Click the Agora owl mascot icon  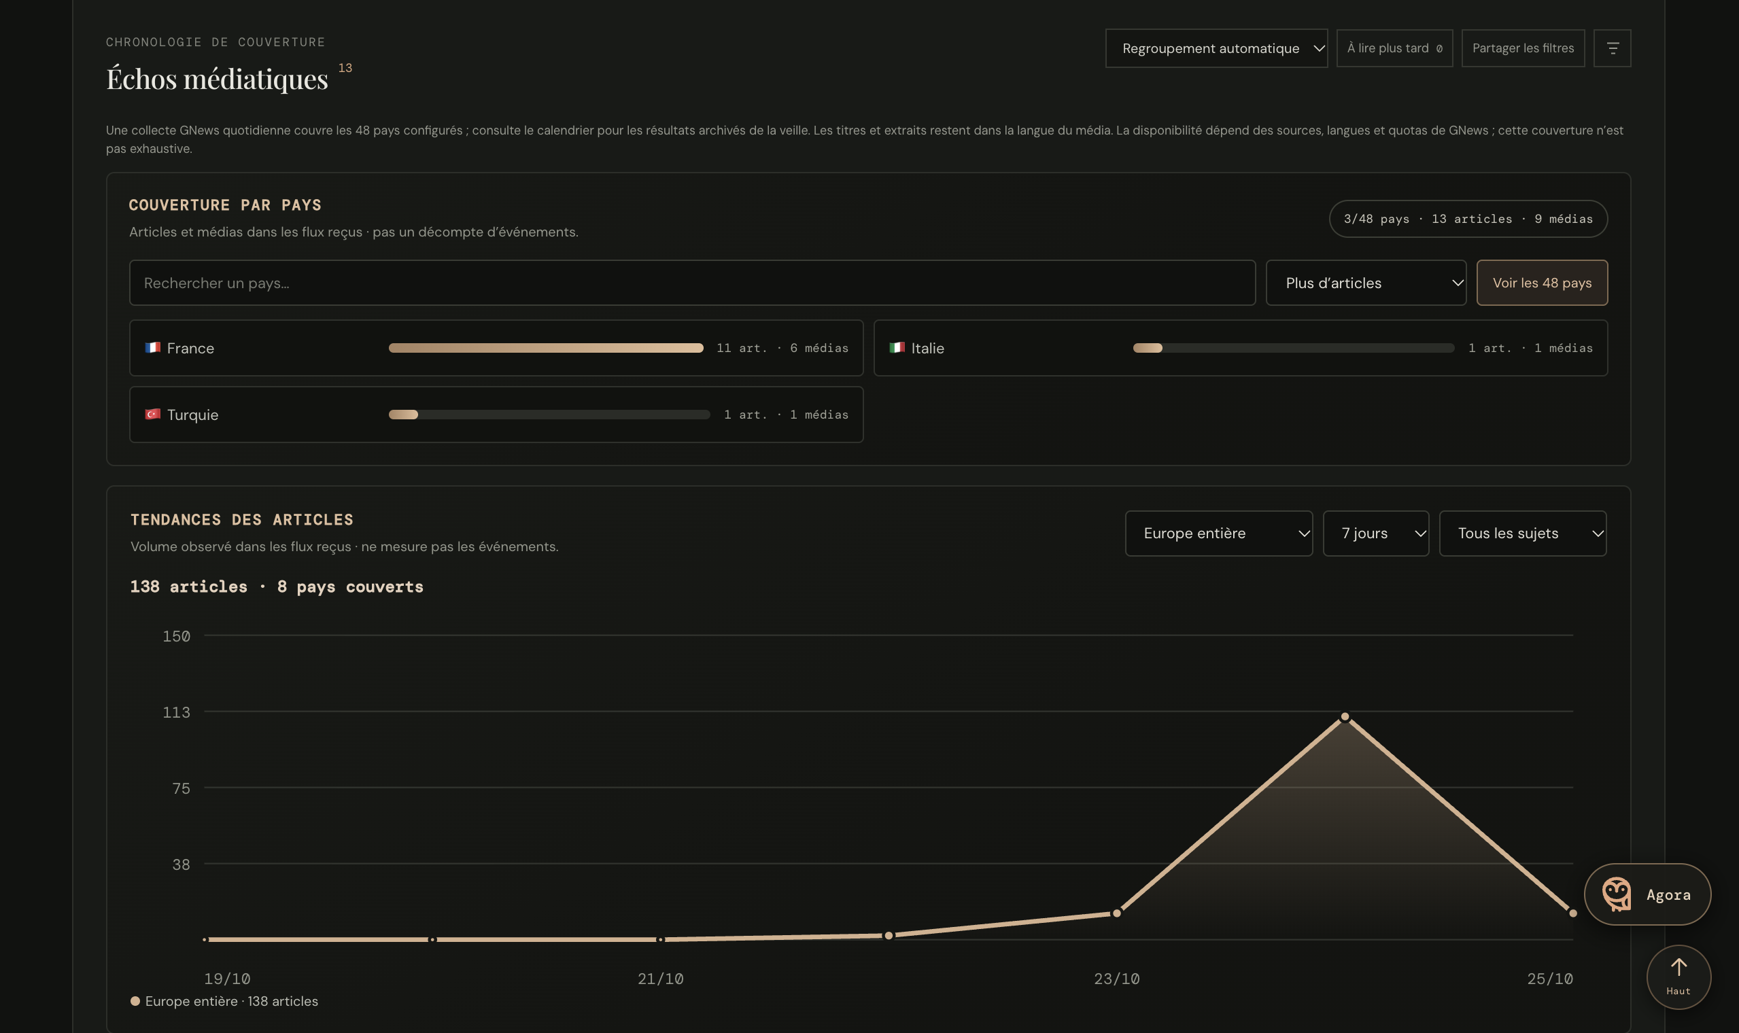[1616, 894]
